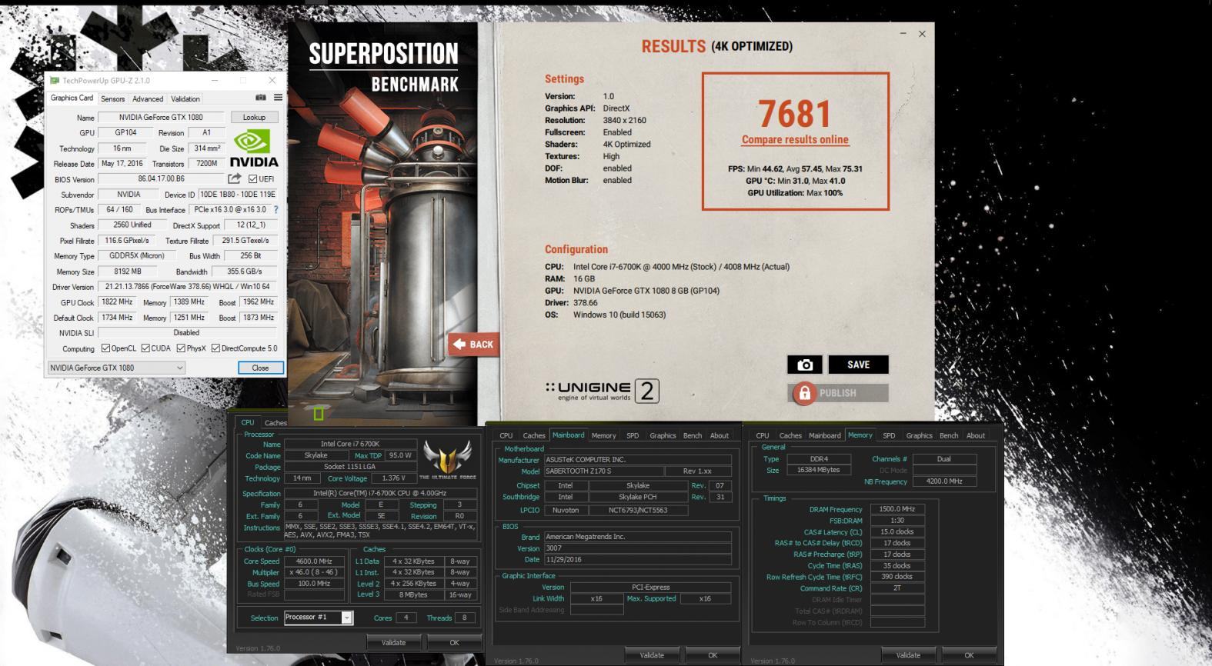The height and width of the screenshot is (666, 1212).
Task: Click the PUBLISH button
Action: click(837, 393)
